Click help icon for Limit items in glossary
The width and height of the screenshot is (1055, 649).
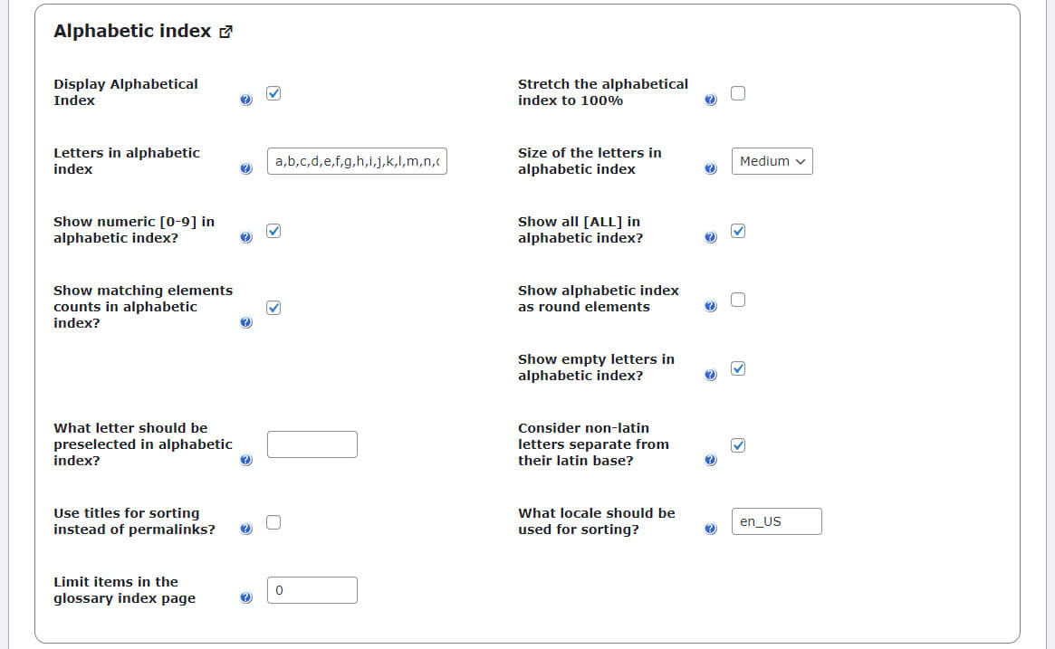(246, 597)
